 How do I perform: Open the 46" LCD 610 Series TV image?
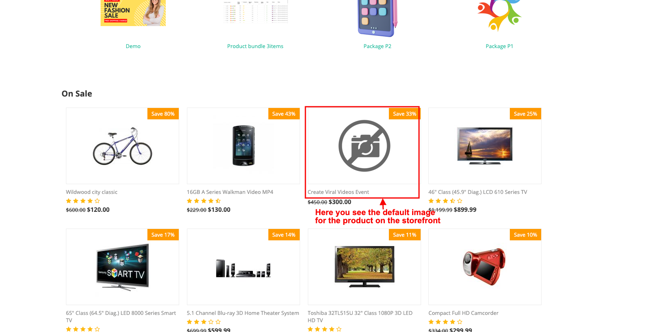(x=485, y=146)
